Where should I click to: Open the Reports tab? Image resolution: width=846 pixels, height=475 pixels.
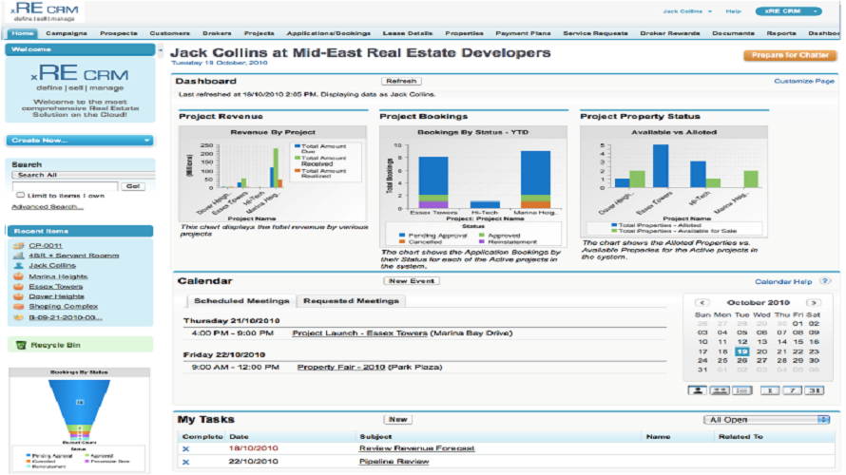(781, 33)
